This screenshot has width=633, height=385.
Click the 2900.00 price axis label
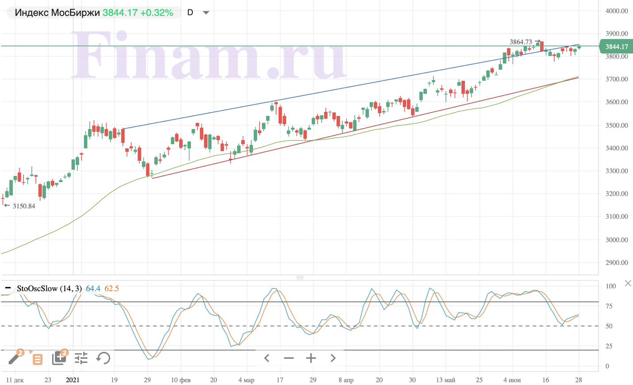click(617, 263)
